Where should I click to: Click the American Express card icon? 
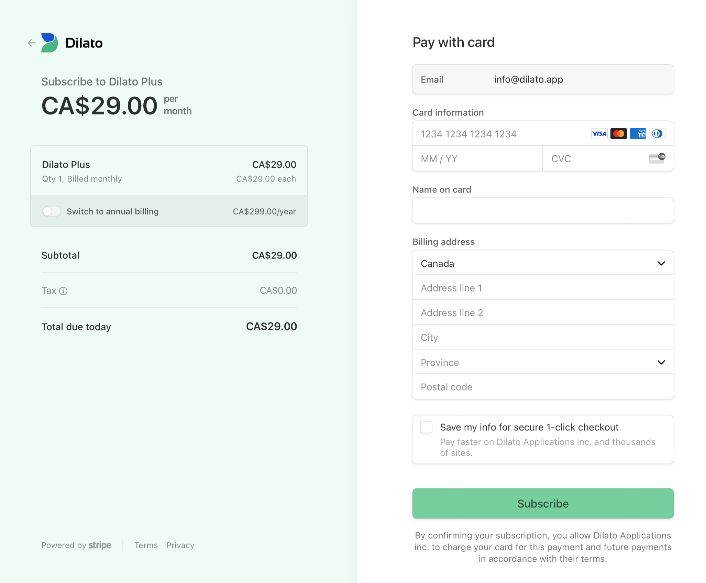pyautogui.click(x=638, y=134)
